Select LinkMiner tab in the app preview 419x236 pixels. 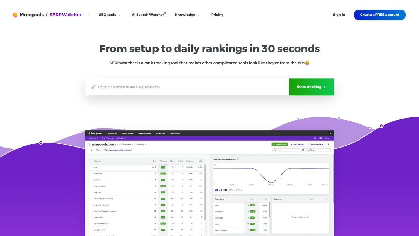click(x=161, y=133)
